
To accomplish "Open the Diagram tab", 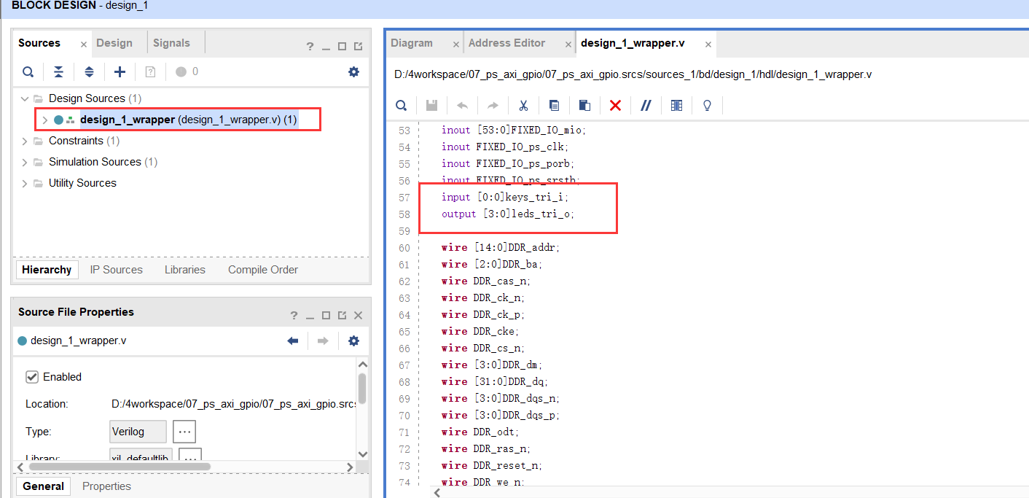I will (x=412, y=43).
